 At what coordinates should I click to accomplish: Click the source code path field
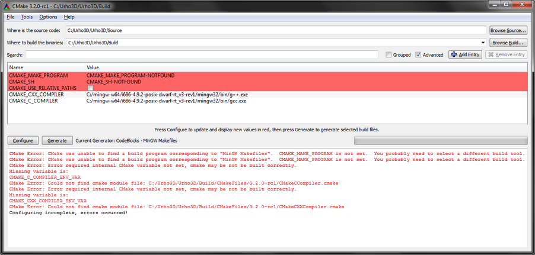[276, 30]
